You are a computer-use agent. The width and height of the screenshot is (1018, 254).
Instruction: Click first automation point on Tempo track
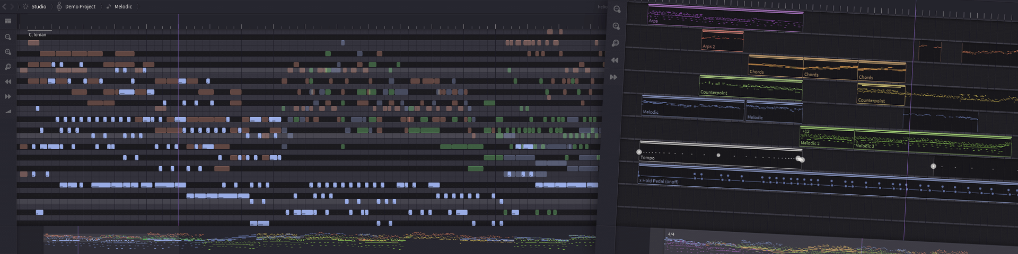pos(639,152)
